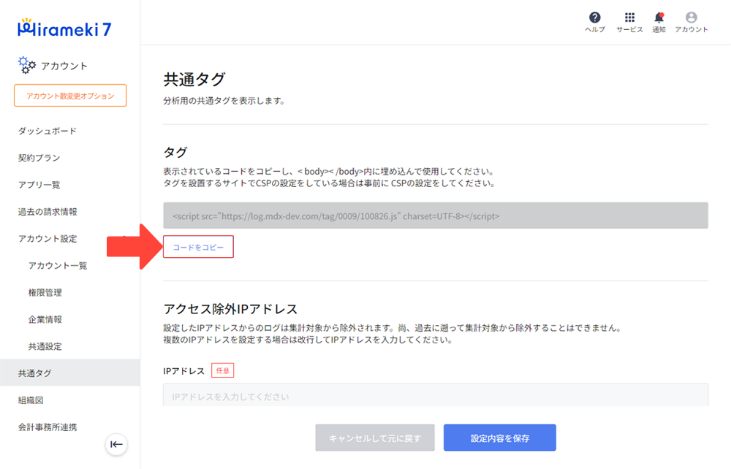The image size is (731, 469).
Task: Open the 通知 notification bell
Action: 659,18
